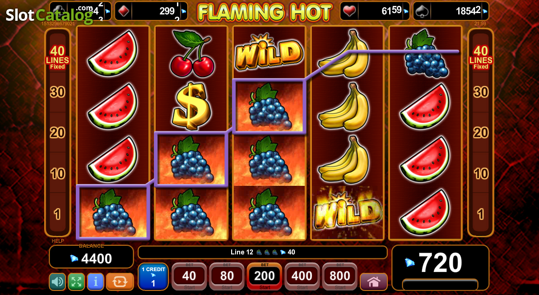Start spin with bet 80
The width and height of the screenshot is (539, 295).
[x=227, y=277]
